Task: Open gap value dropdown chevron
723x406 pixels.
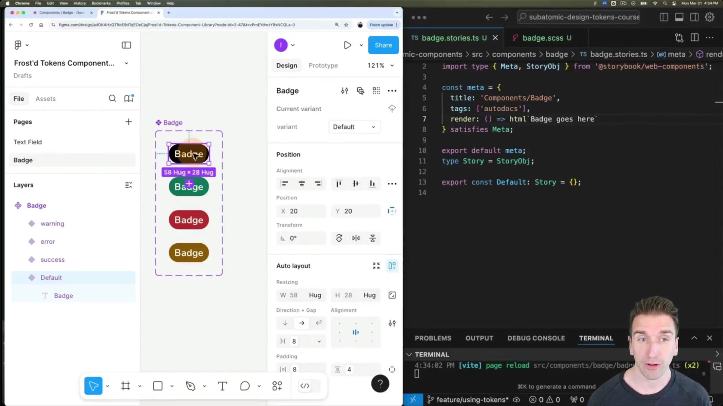Action: [319, 341]
